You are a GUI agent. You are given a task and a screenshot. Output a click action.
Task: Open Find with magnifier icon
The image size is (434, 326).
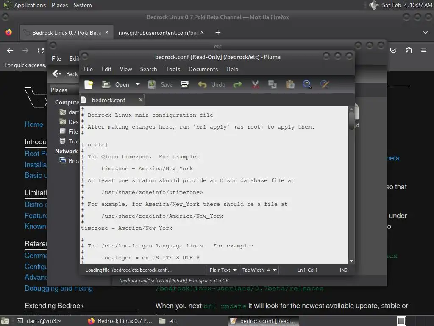coord(307,84)
